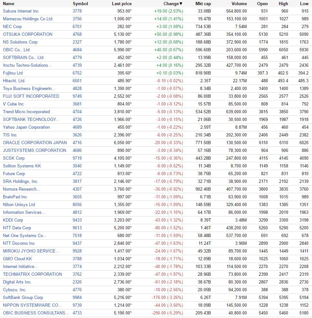
Task: Open OBIC Co., Ltd. link
Action: [x=17, y=50]
